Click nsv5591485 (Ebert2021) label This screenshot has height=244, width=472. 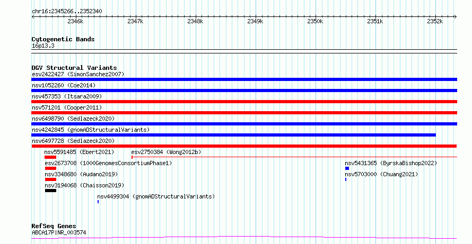coord(79,152)
